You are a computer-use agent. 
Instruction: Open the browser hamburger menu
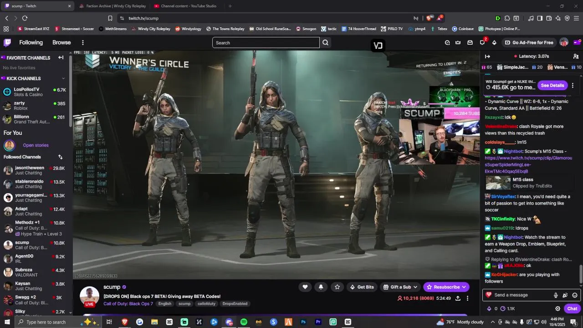click(576, 18)
